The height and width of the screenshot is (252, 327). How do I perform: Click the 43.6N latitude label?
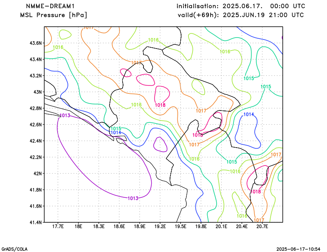[36, 43]
